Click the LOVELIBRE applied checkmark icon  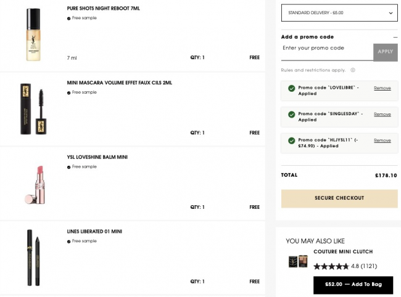tap(291, 89)
